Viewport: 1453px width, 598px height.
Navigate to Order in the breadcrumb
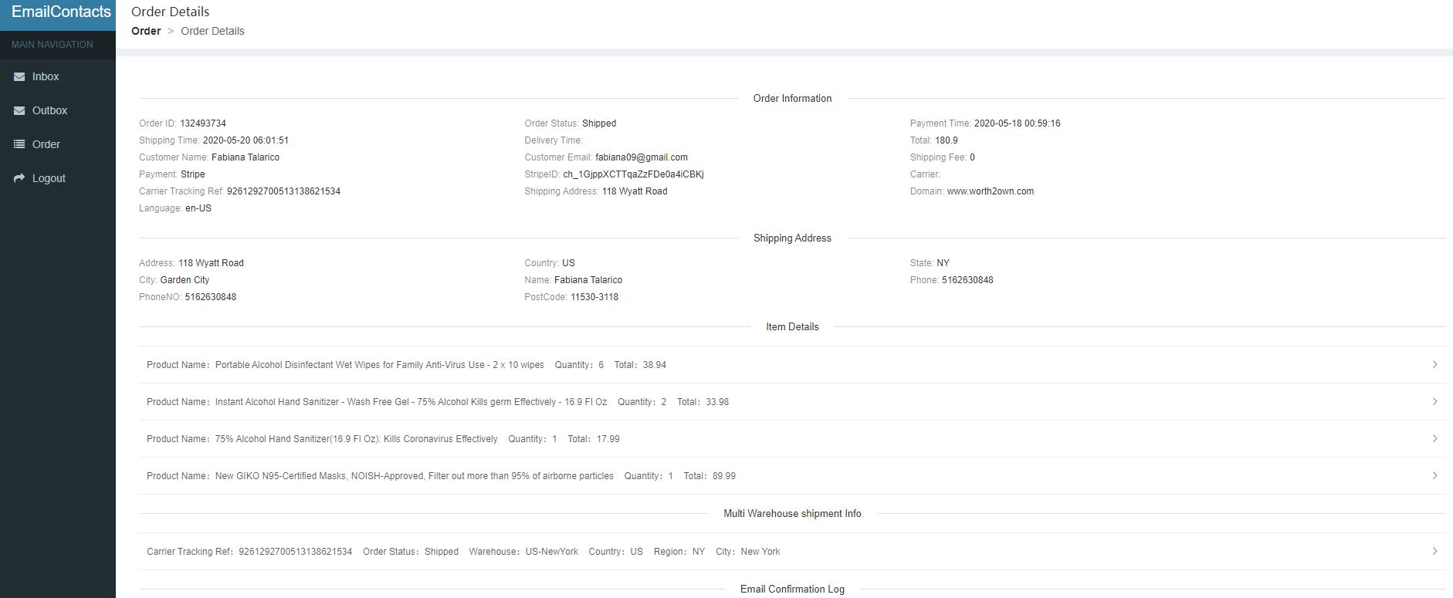tap(146, 31)
